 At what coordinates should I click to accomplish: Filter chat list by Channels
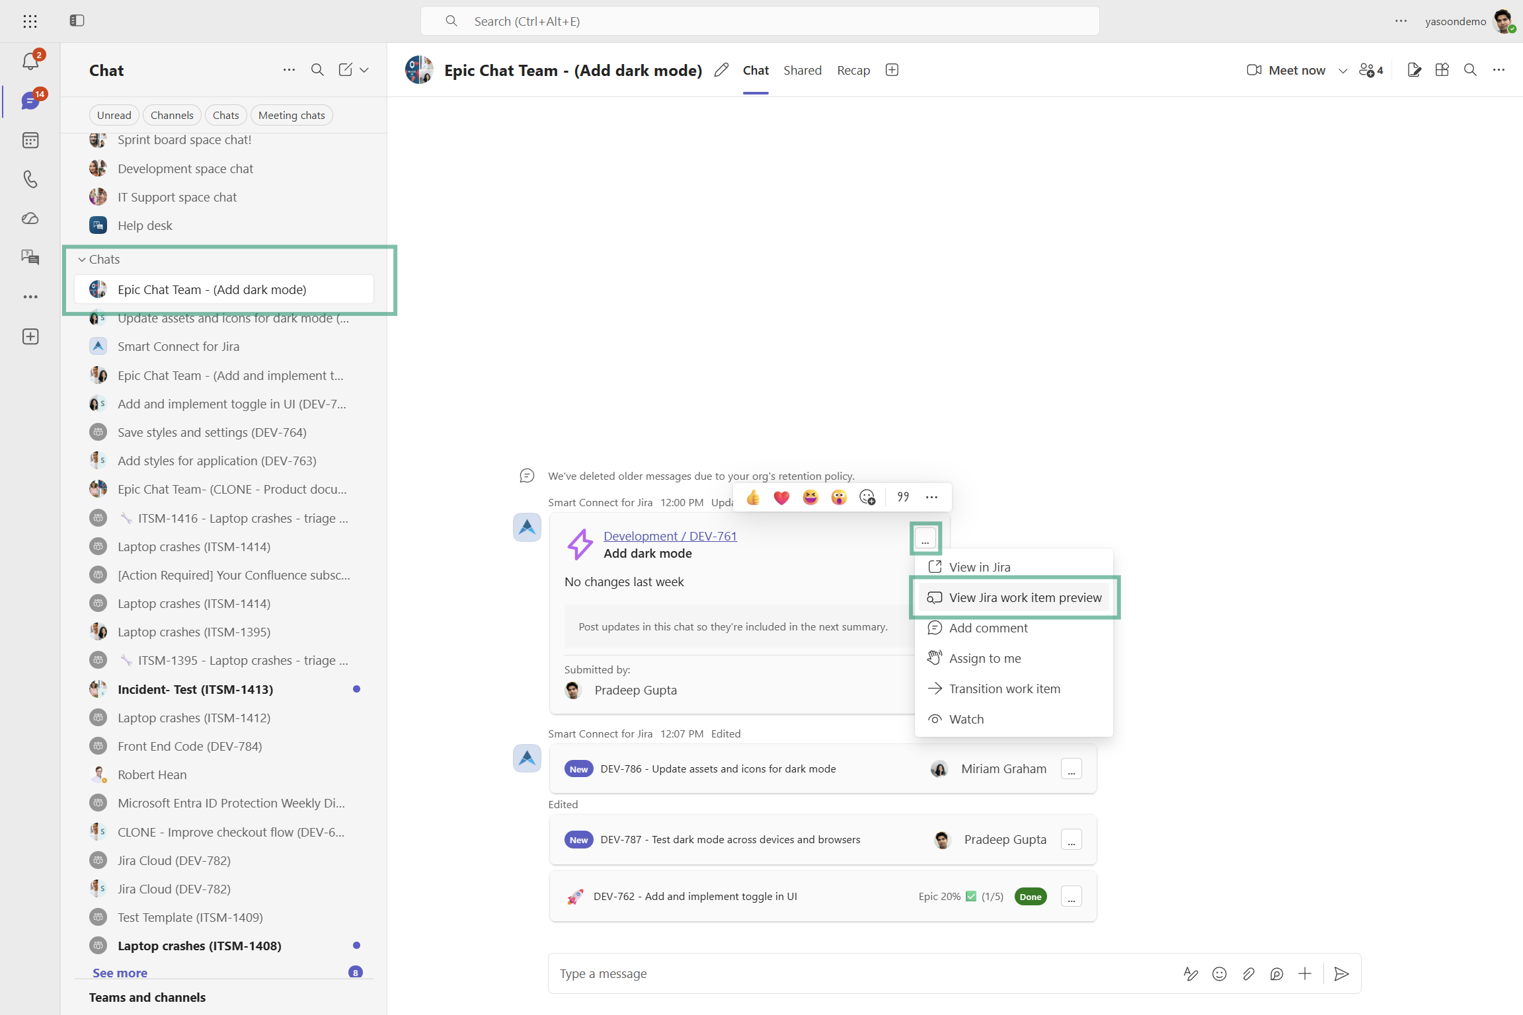click(x=172, y=115)
